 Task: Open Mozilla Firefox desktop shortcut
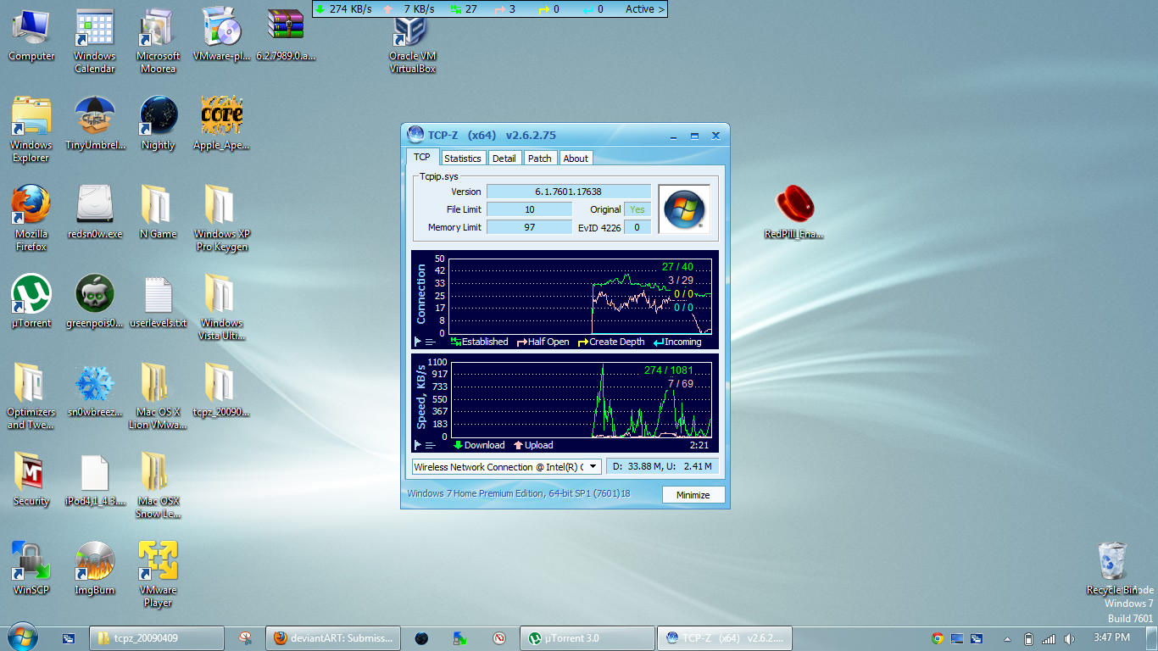31,219
